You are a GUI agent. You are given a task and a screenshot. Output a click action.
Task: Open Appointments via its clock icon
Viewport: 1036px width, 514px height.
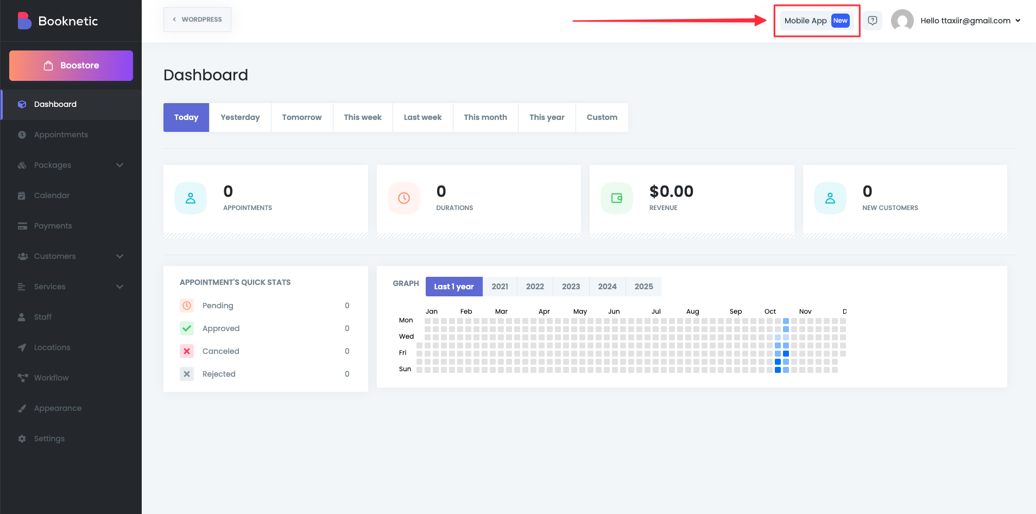point(22,135)
